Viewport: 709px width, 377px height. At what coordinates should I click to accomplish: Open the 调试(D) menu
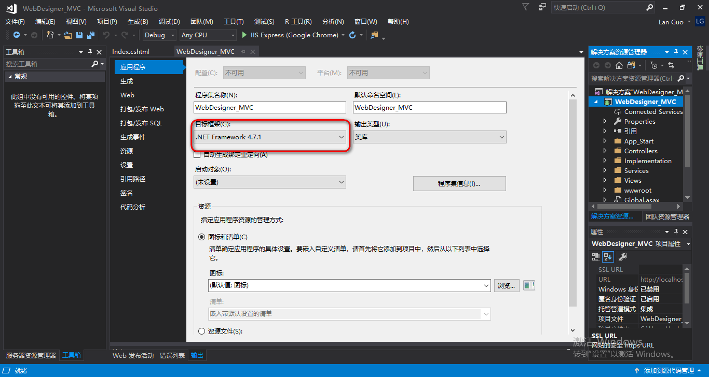pyautogui.click(x=169, y=21)
